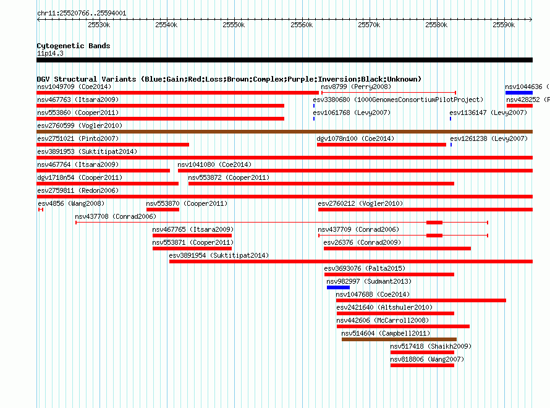
Task: Open esv3693076 (Palta2015) variant
Action: pos(389,274)
